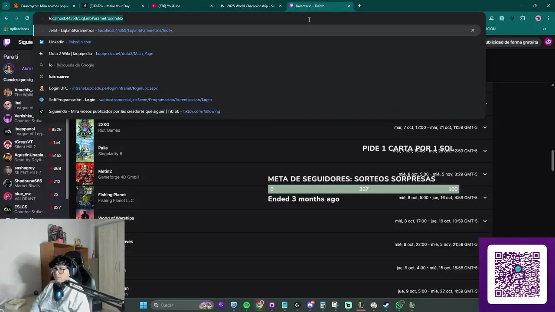Open the Shadoune666 channel in sidebar

click(x=33, y=183)
